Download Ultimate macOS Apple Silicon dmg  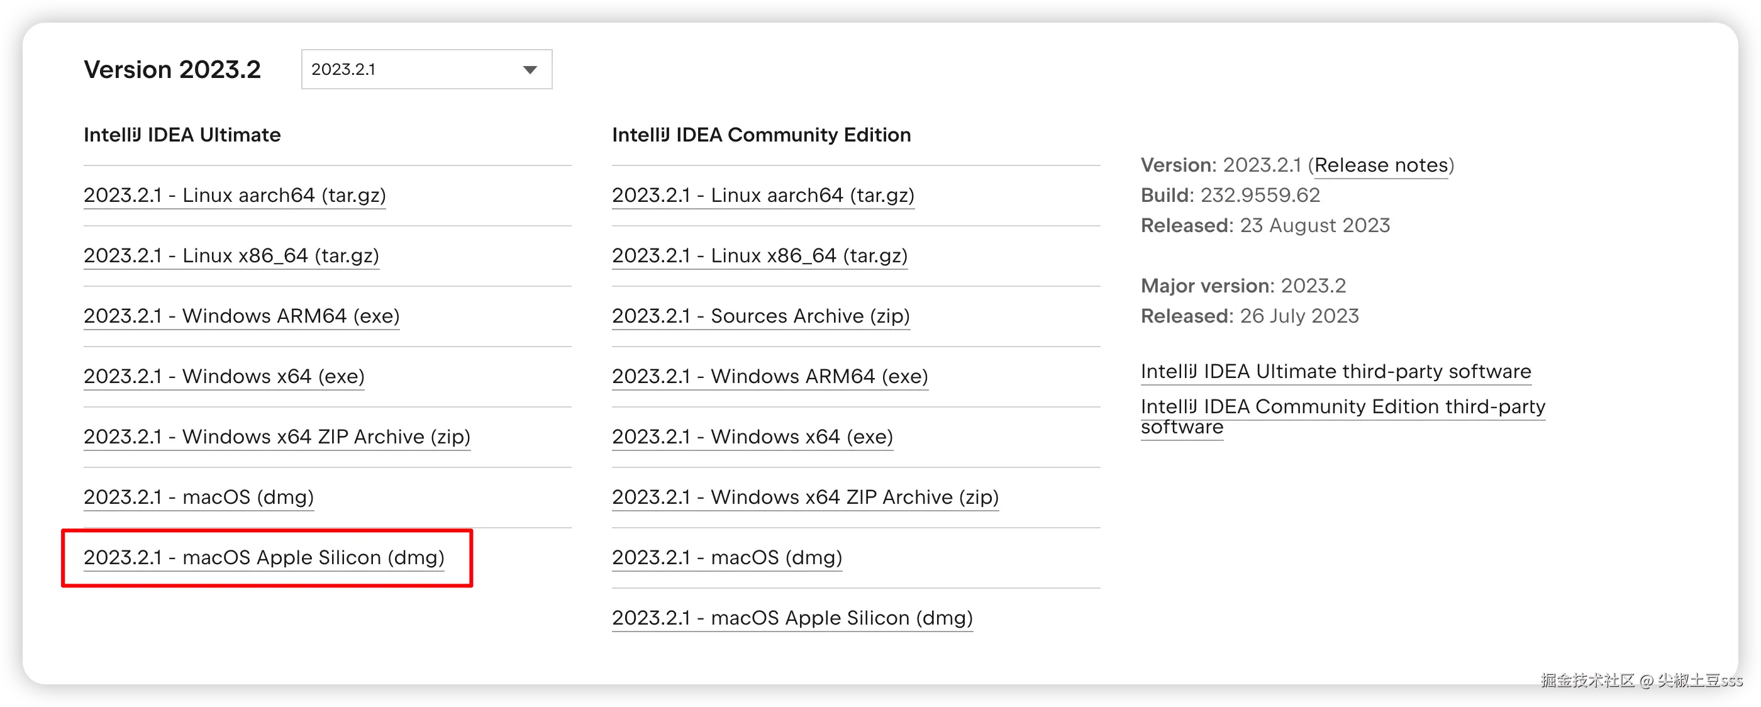264,557
